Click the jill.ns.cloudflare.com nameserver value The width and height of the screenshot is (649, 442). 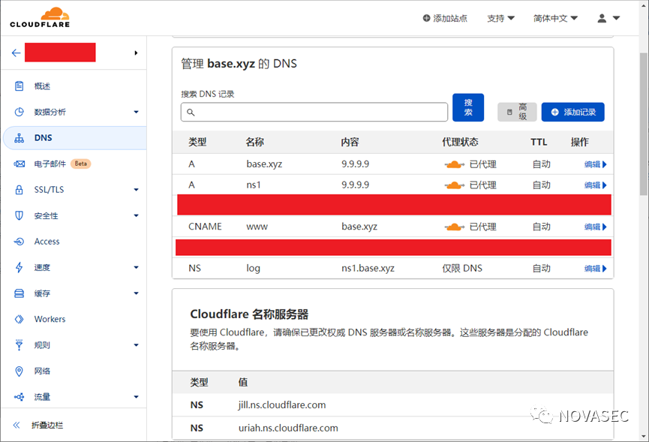point(282,404)
